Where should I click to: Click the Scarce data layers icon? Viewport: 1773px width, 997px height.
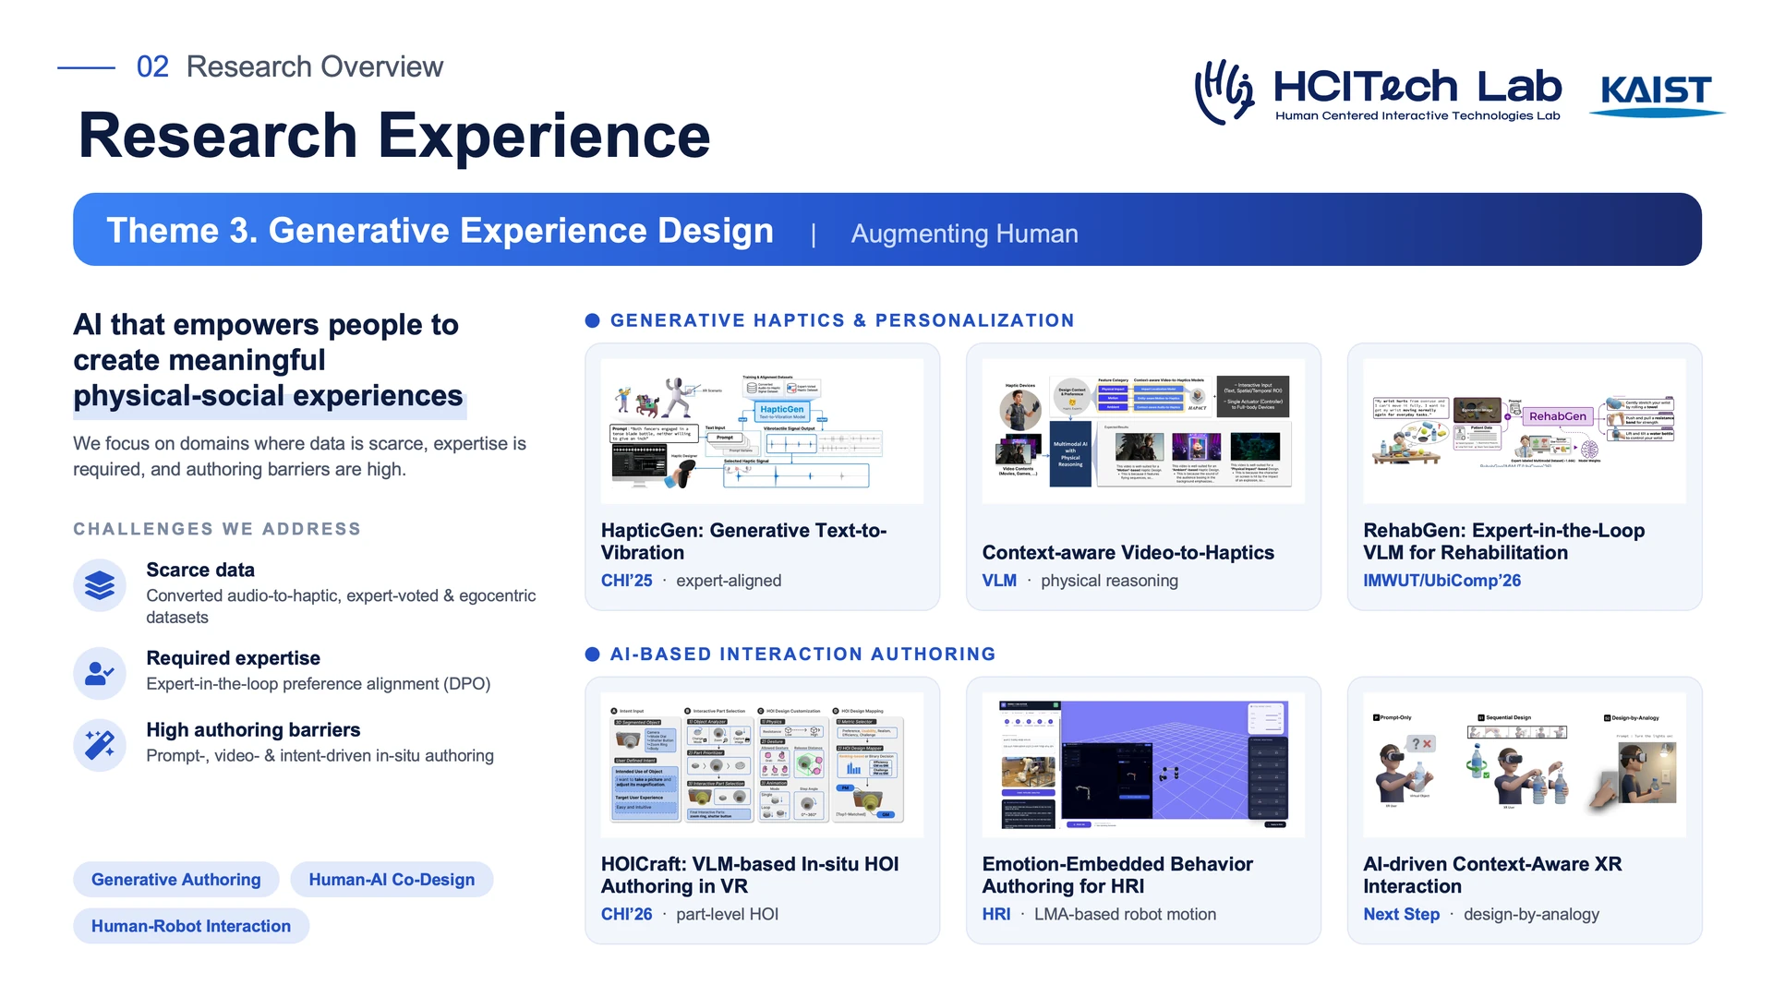pos(100,585)
